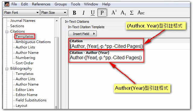Viewport: 193px width, 111px height.
Task: Open the Tools menu
Action: (75, 4)
